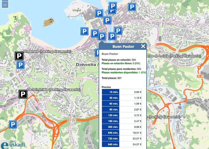Viewport: 209px width, 149px height.
Task: Close the Buen Pastor info popup
Action: pos(143,46)
